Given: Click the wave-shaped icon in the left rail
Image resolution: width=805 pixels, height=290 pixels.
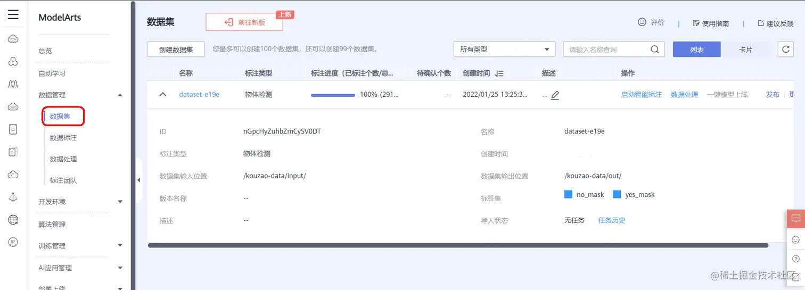Looking at the screenshot, I should (x=13, y=84).
